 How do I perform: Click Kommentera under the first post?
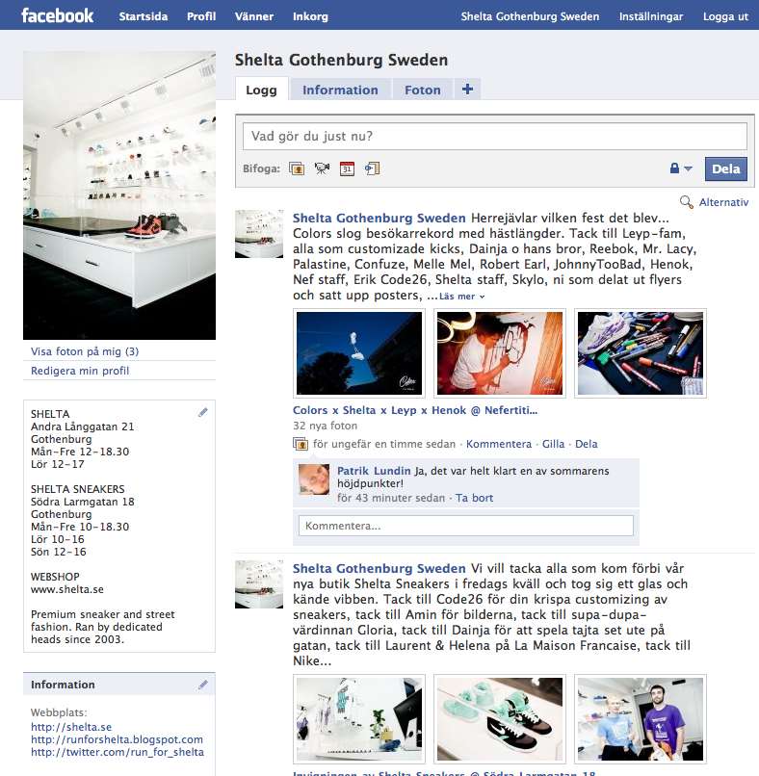coord(499,444)
